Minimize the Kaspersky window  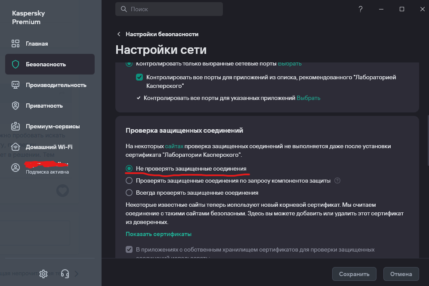click(381, 9)
